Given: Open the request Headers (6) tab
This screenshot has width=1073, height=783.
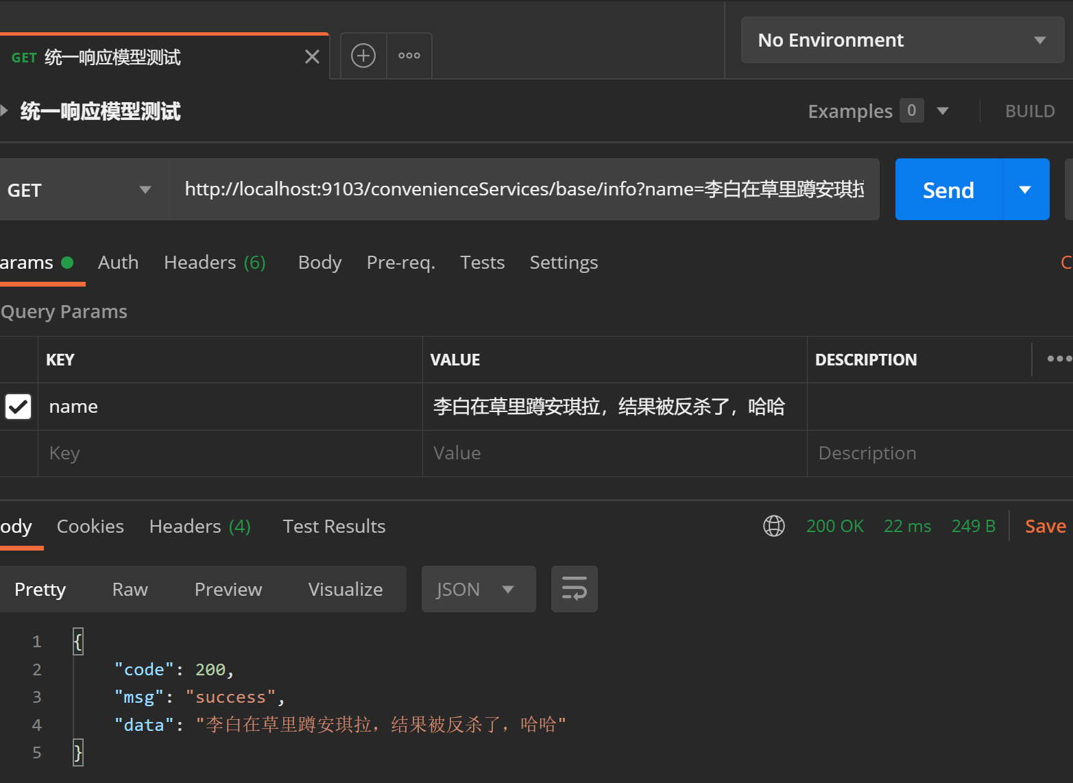Looking at the screenshot, I should point(215,263).
